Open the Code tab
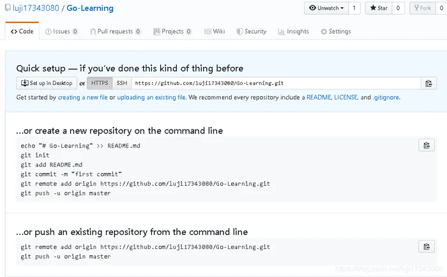 pyautogui.click(x=22, y=31)
